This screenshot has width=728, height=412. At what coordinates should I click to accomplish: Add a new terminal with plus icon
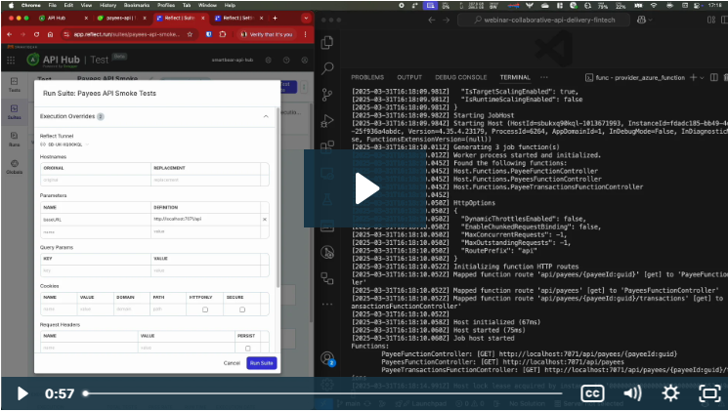[x=693, y=77]
